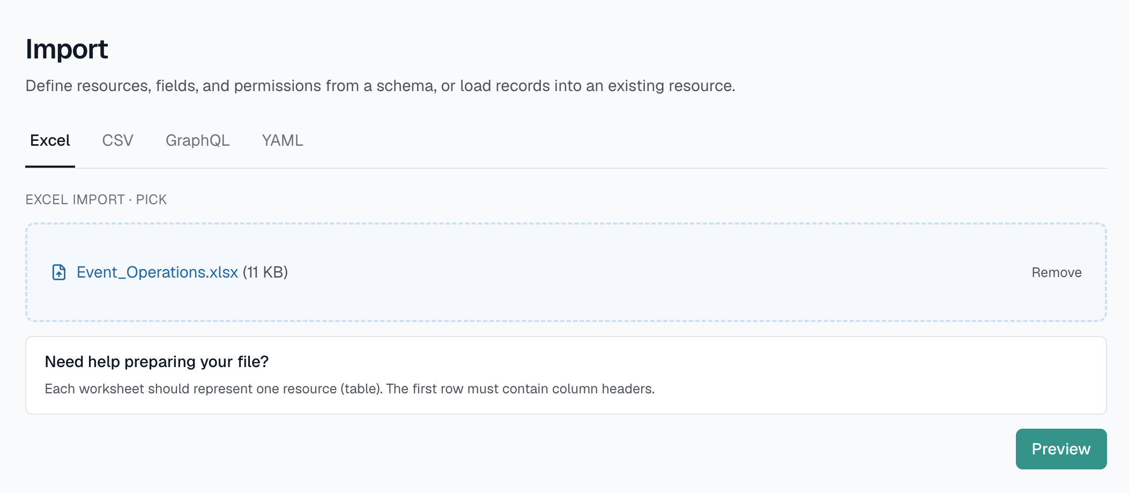The height and width of the screenshot is (493, 1129).
Task: Click the Import page description sentence
Action: click(380, 86)
